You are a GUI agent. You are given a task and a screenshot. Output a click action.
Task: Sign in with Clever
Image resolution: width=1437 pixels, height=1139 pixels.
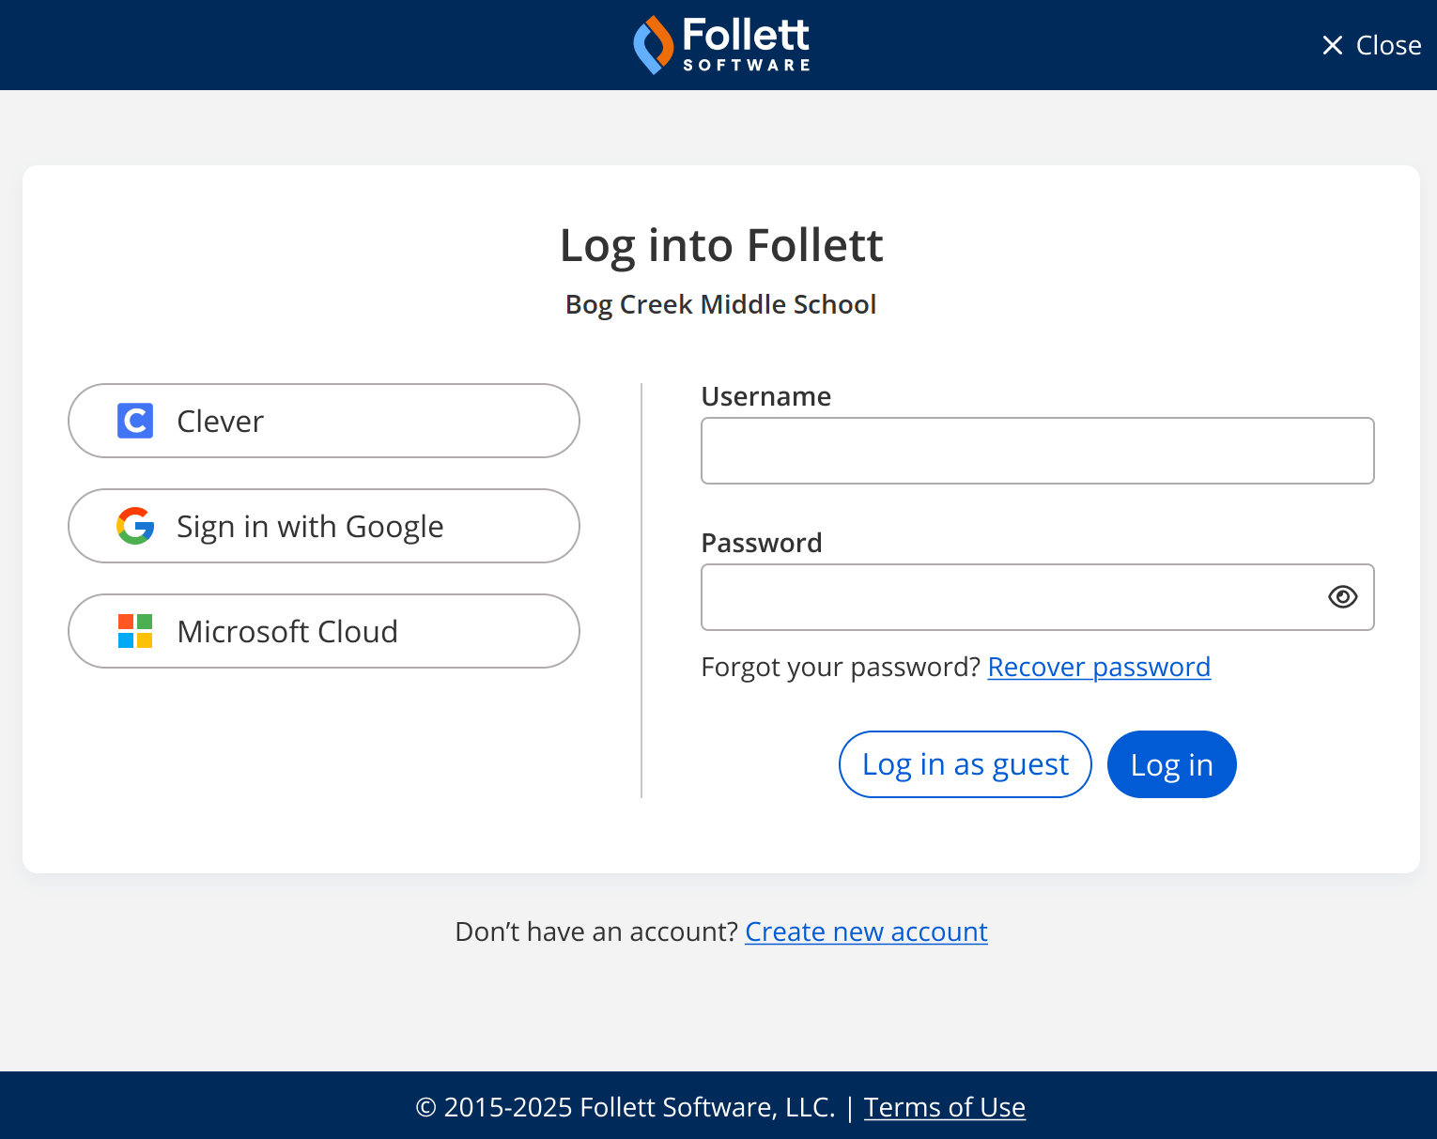pos(323,421)
